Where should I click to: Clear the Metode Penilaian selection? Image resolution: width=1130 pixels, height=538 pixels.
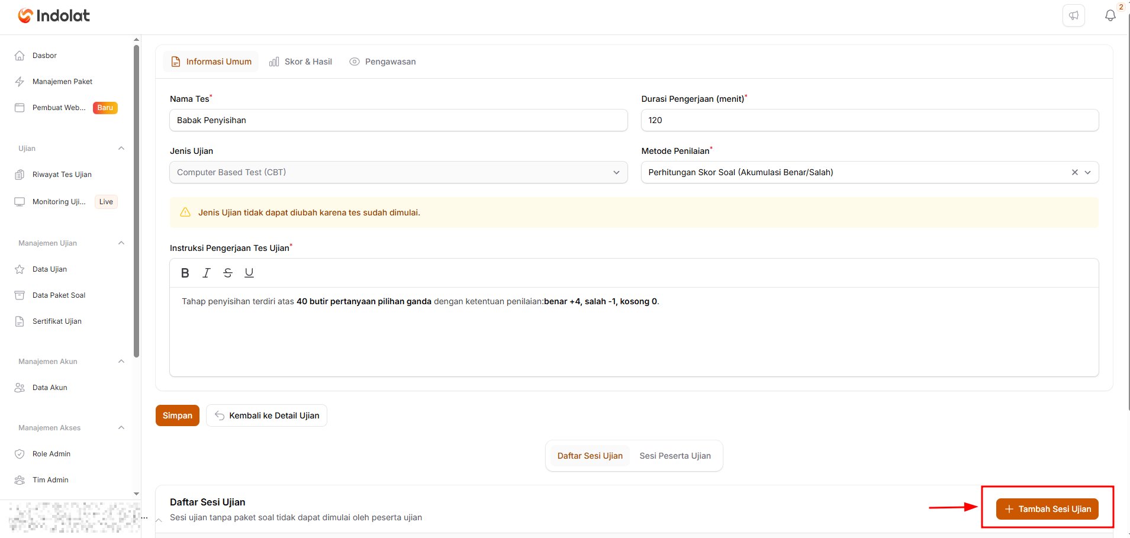click(1075, 172)
